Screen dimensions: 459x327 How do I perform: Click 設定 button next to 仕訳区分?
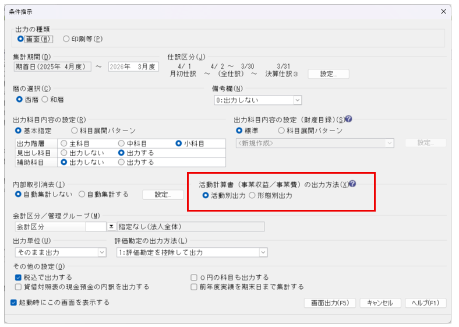(328, 74)
